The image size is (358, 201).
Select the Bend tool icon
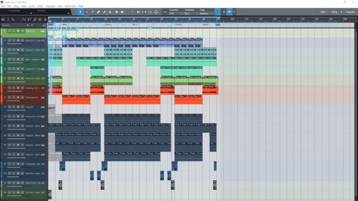tap(116, 12)
